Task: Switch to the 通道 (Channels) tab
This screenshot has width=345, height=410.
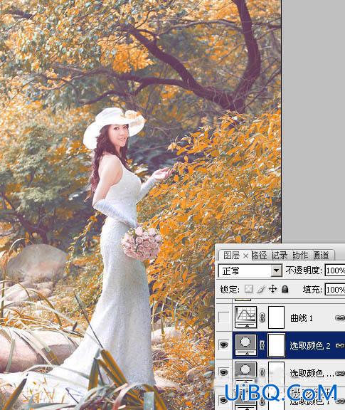Action: [x=321, y=256]
